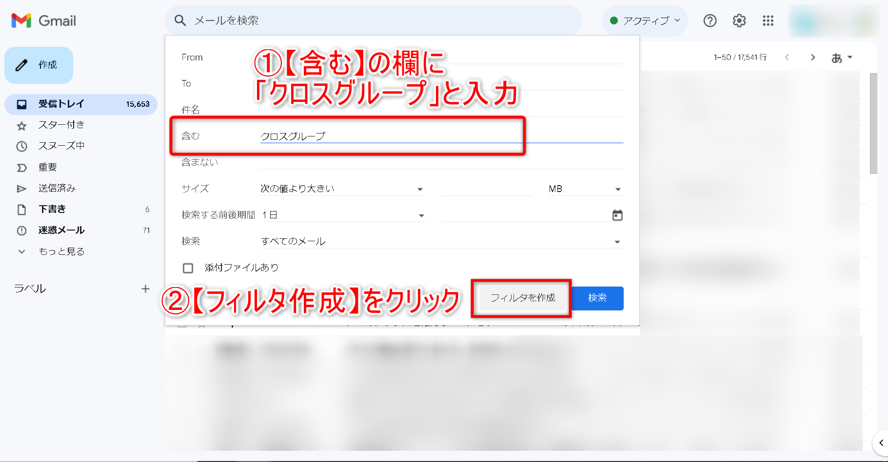Open the MB unit dropdown
The width and height of the screenshot is (888, 462).
[584, 189]
